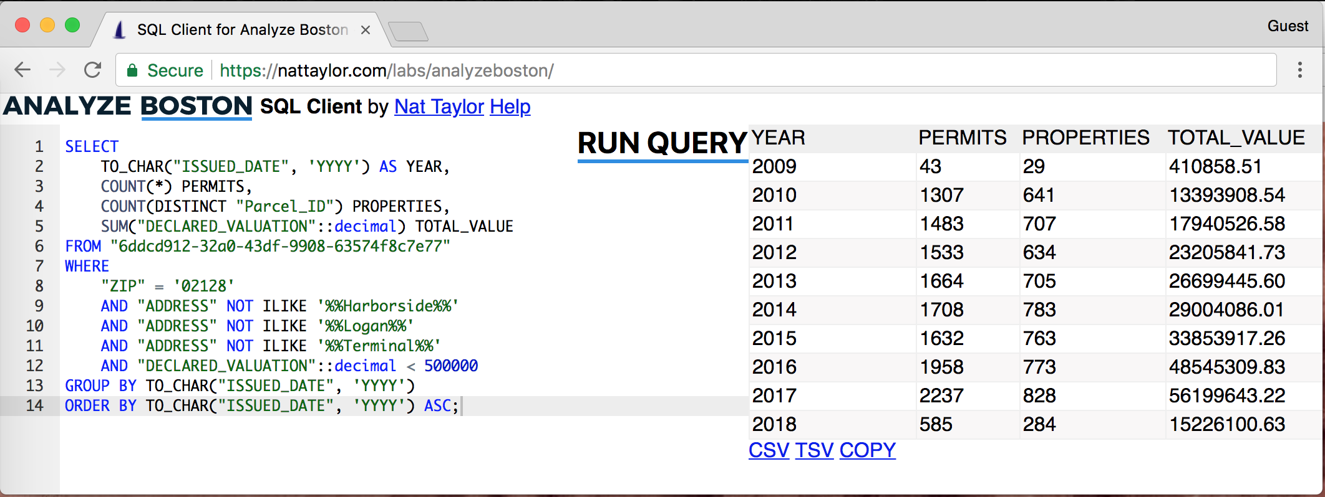The width and height of the screenshot is (1325, 497).
Task: Click the '%%Terminal%%' string in editor
Action: tap(379, 346)
